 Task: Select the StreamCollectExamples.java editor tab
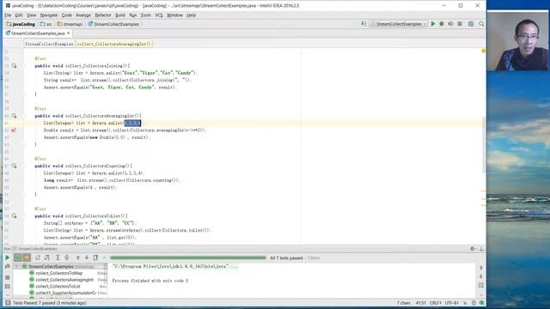(x=38, y=33)
